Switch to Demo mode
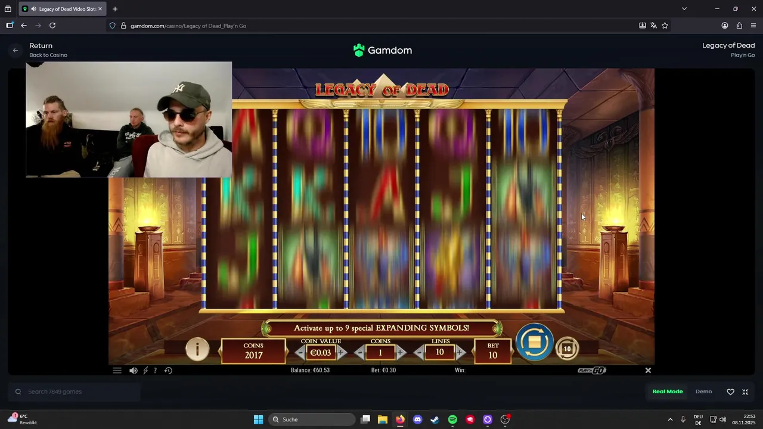Viewport: 763px width, 429px height. 704,391
